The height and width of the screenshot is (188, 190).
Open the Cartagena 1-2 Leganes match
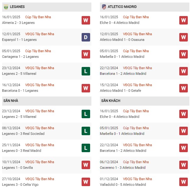(20, 57)
